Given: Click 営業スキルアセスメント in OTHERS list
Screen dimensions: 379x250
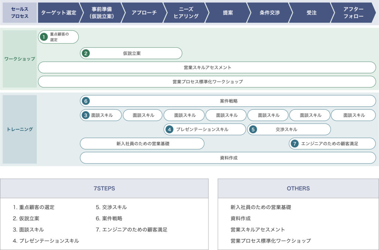Looking at the screenshot, I should (258, 230).
